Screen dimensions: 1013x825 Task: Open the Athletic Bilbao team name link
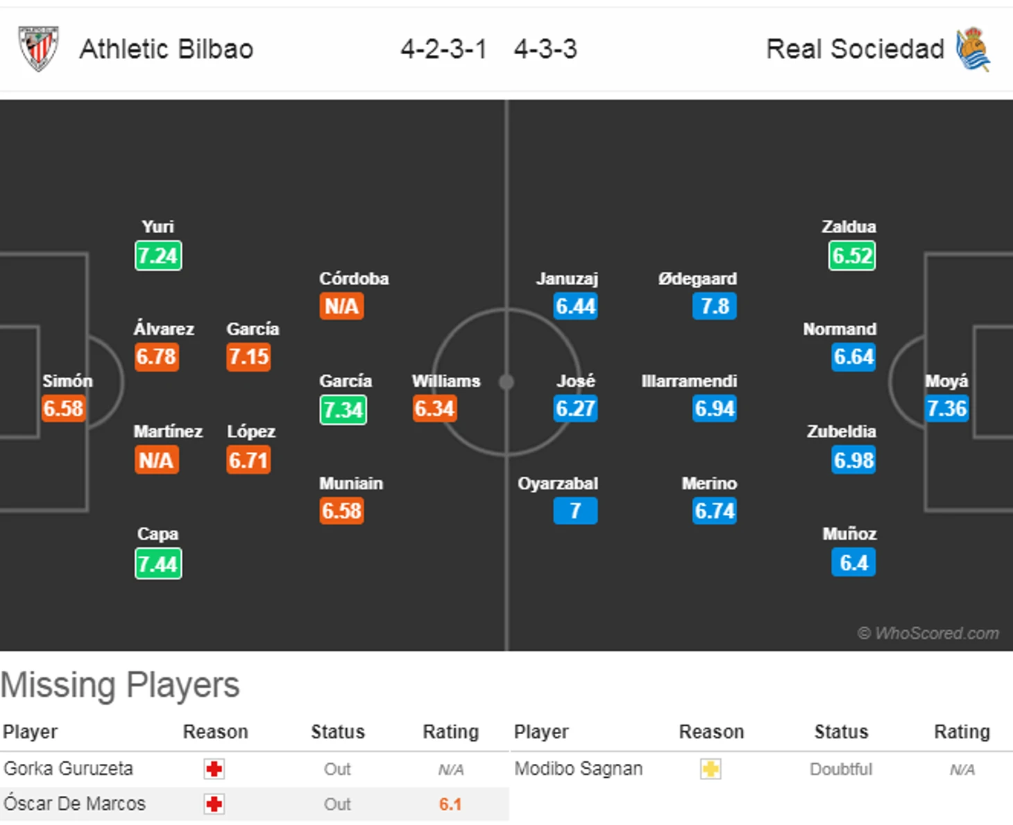(x=167, y=49)
